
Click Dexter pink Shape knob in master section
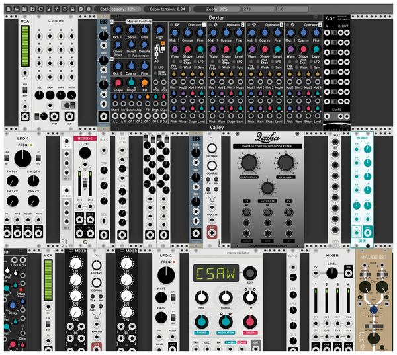pyautogui.click(x=118, y=83)
